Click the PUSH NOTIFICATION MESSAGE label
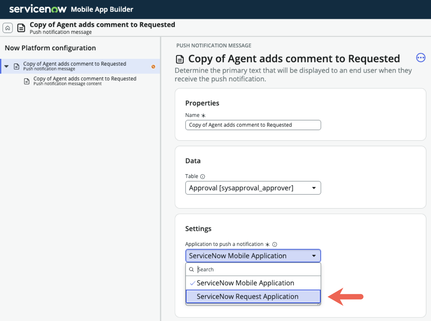 [x=214, y=45]
